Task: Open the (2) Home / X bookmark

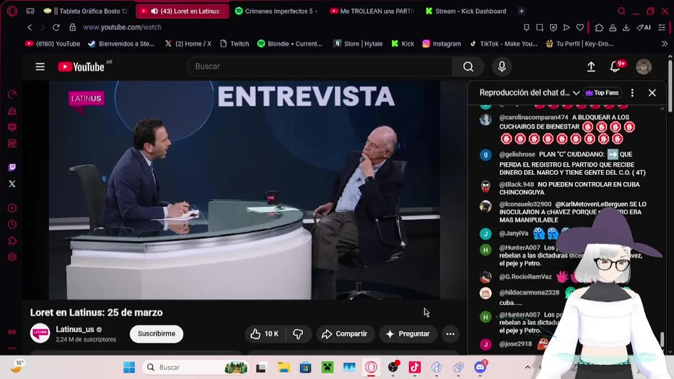Action: click(x=188, y=44)
